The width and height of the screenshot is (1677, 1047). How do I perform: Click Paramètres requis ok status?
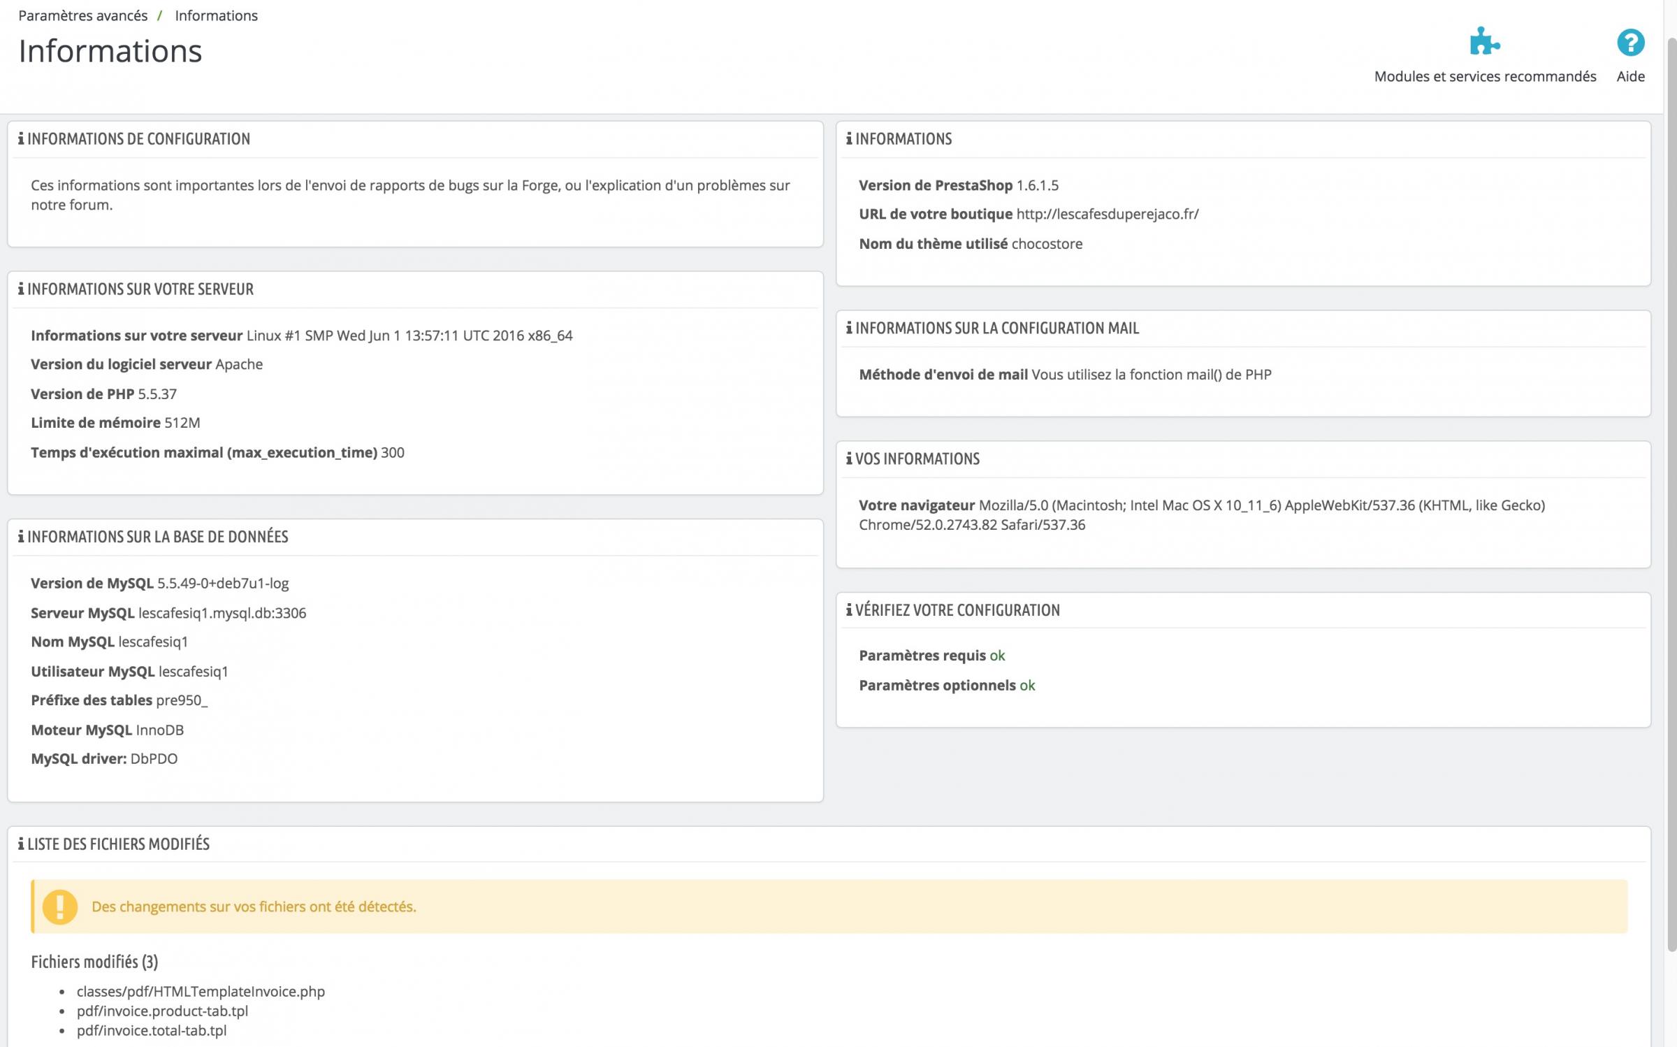[997, 656]
